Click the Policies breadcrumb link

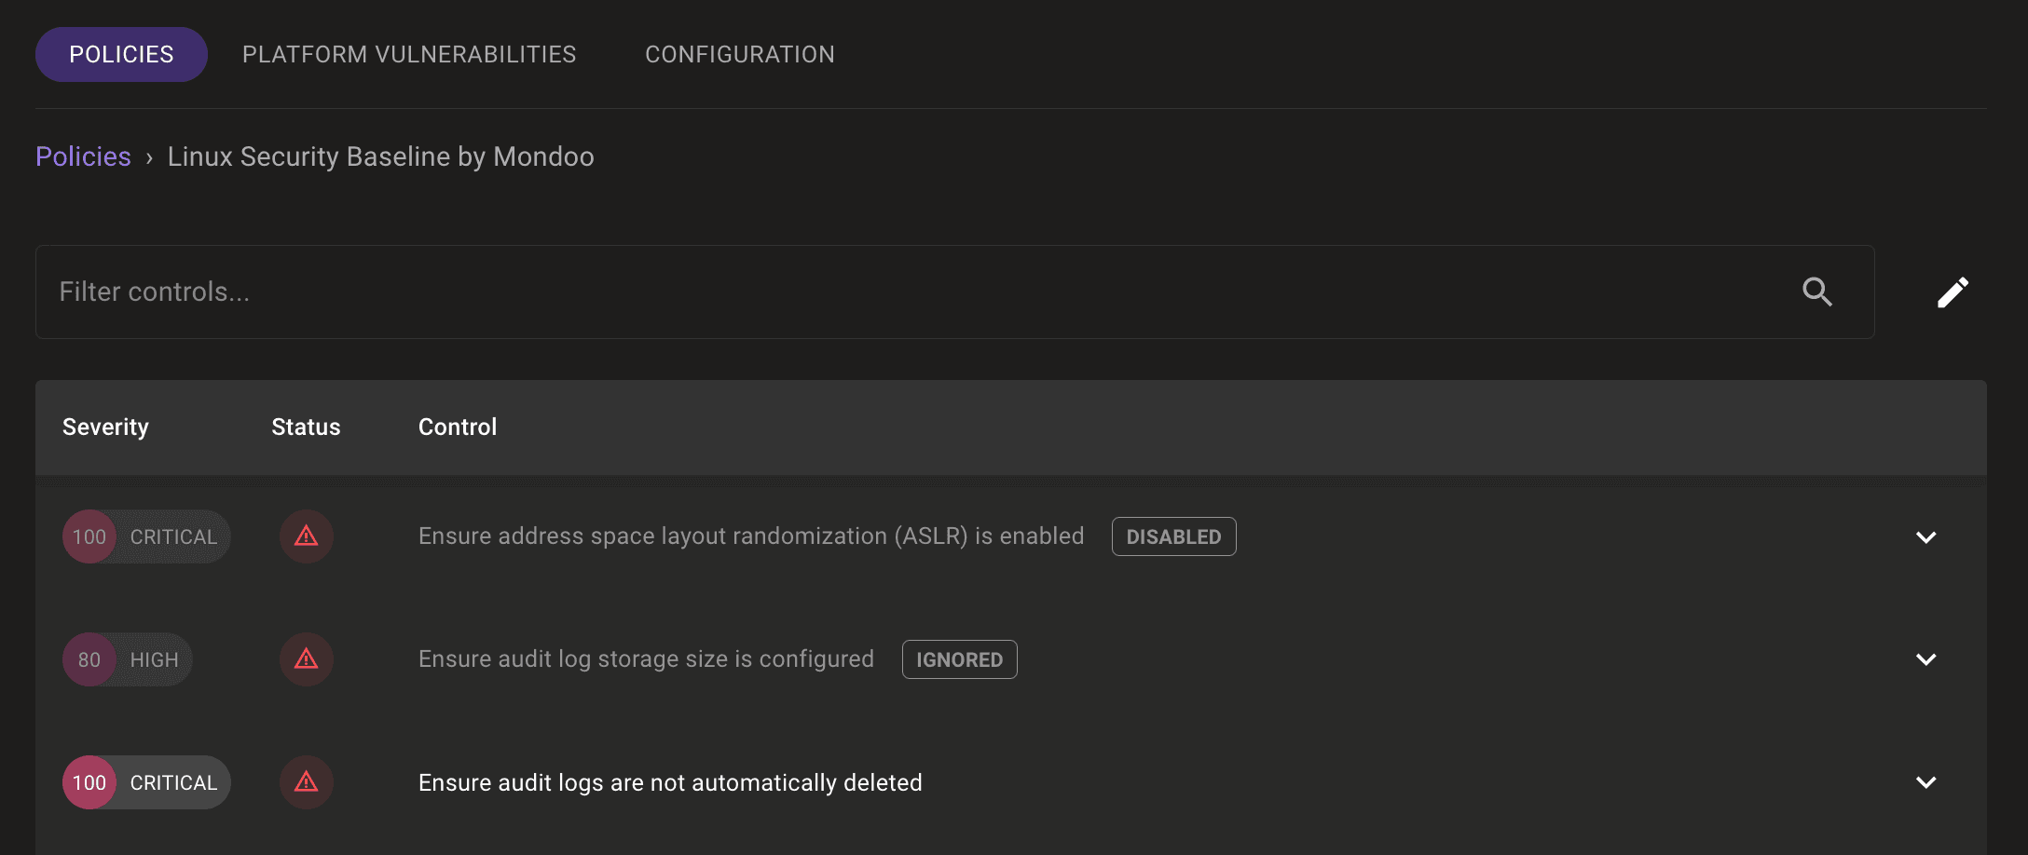(x=83, y=156)
